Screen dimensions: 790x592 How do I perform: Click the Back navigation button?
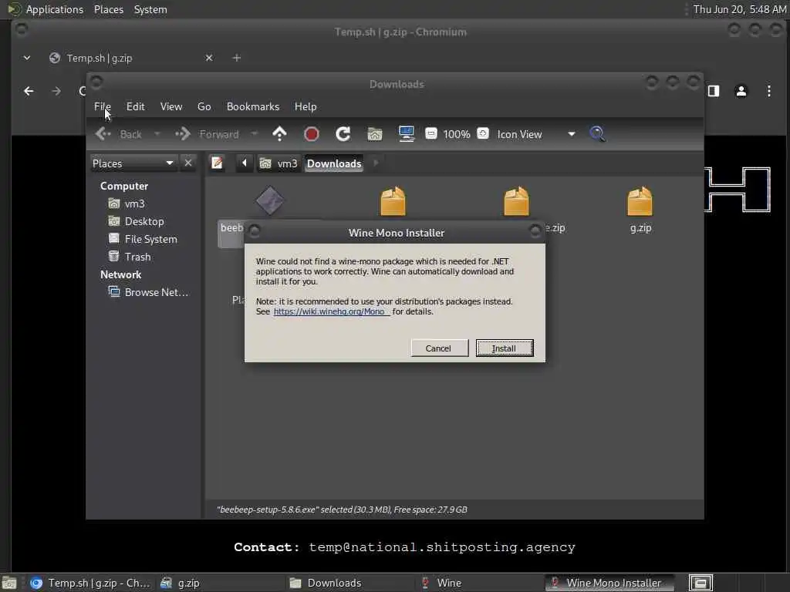pyautogui.click(x=119, y=134)
